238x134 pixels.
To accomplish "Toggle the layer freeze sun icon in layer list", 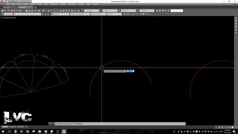I will [7, 14].
